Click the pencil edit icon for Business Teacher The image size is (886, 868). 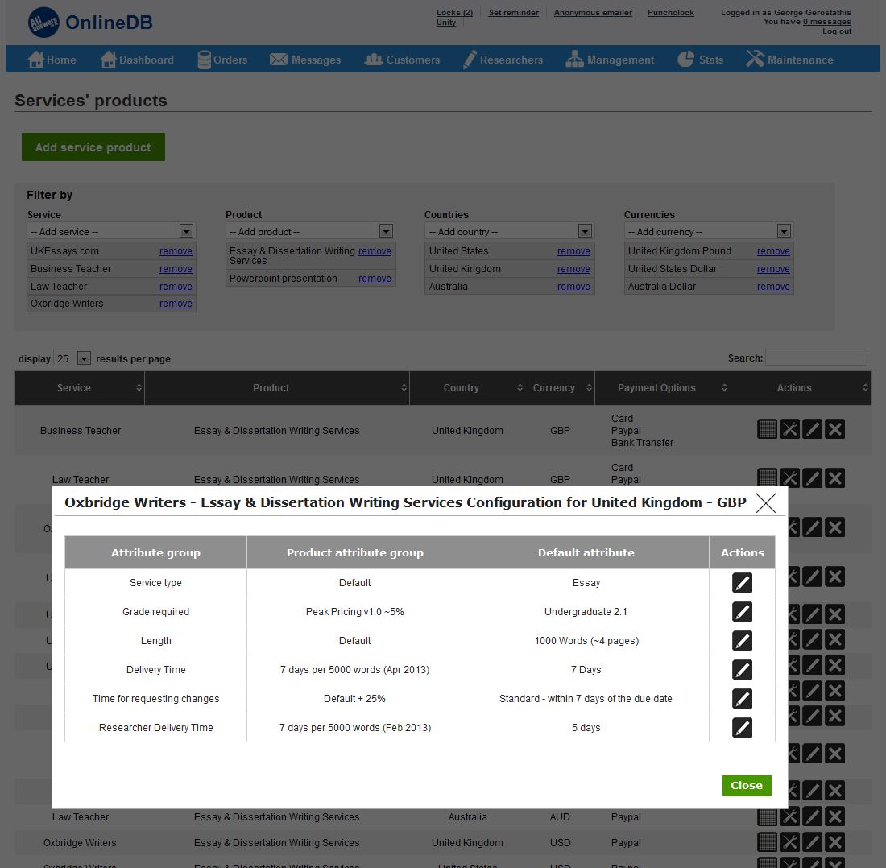[812, 429]
